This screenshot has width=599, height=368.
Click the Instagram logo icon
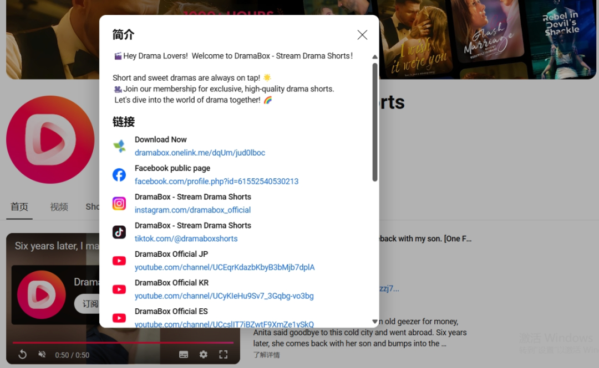pos(119,203)
